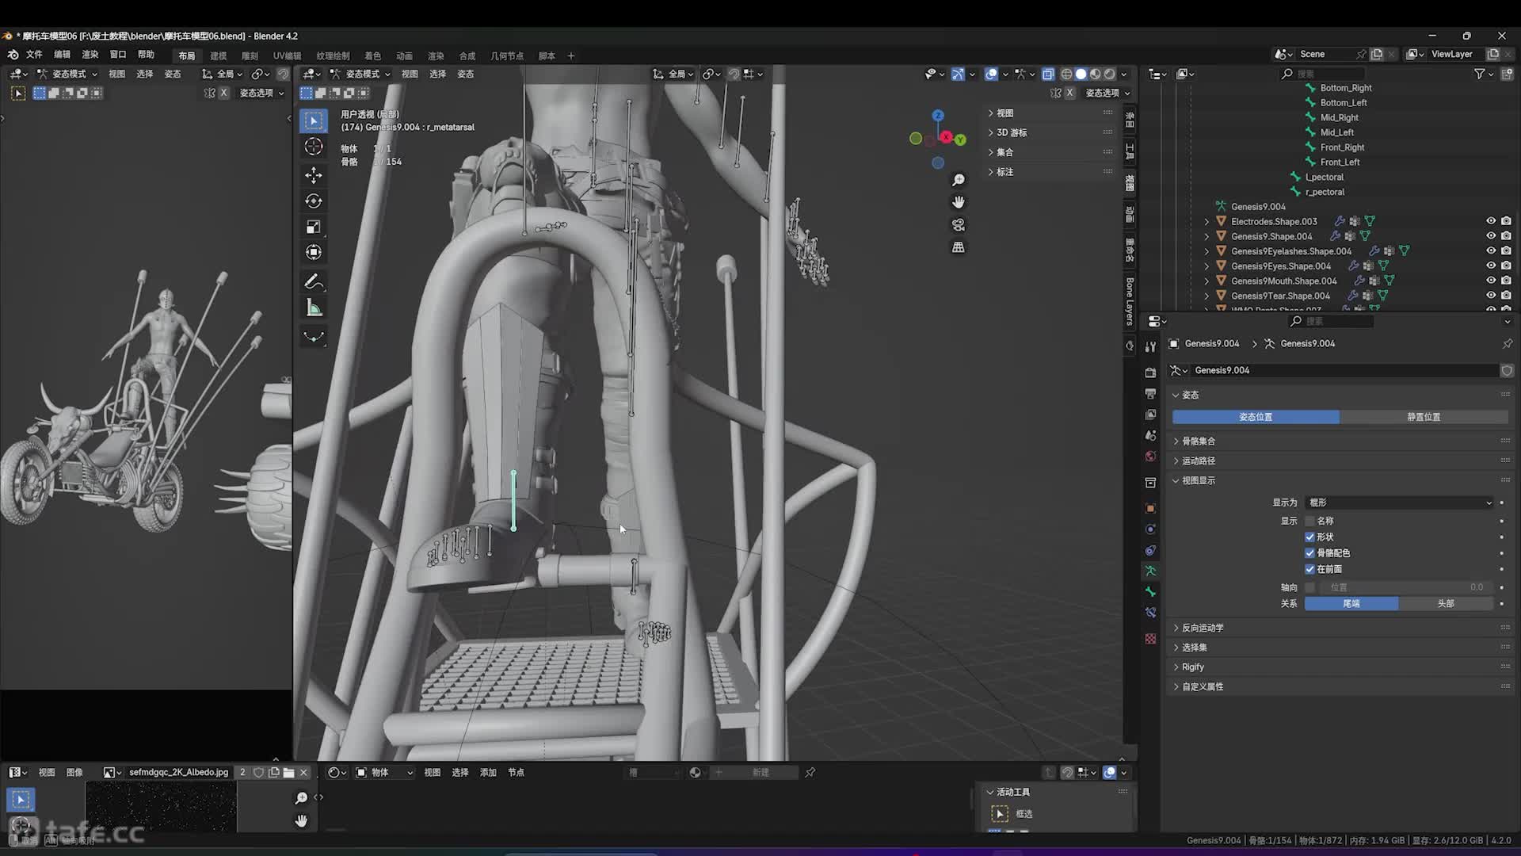This screenshot has height=856, width=1521.
Task: Activate the Transform tool
Action: (314, 252)
